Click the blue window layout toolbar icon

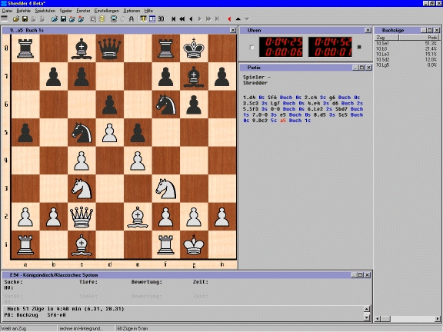(x=152, y=19)
